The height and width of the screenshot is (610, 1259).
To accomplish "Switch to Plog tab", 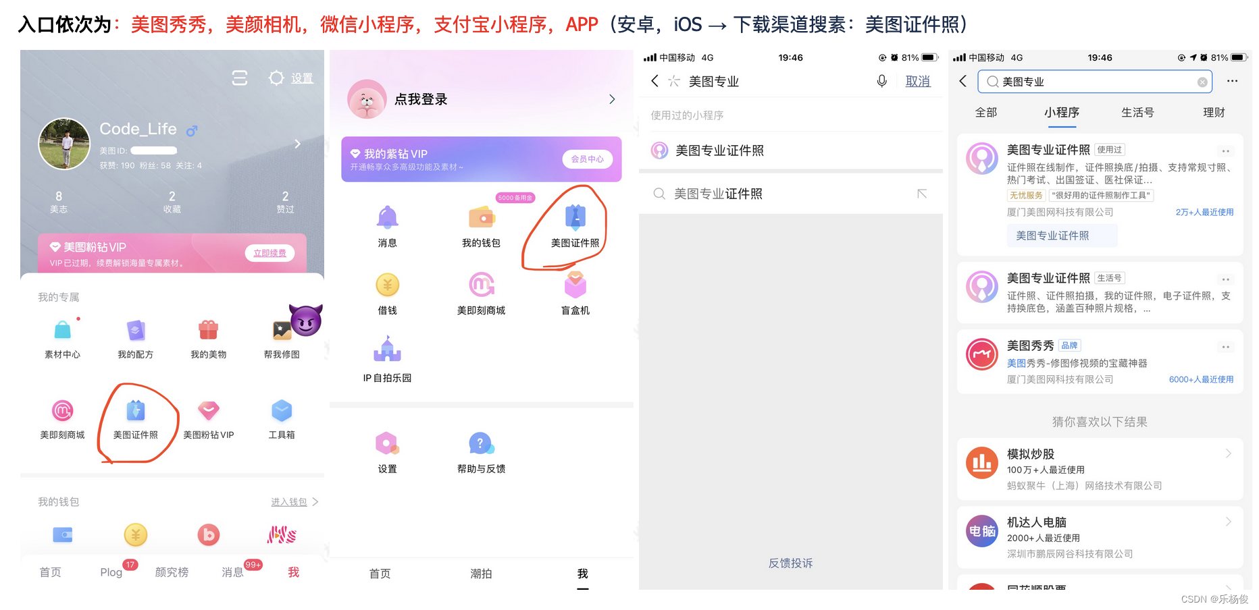I will 111,572.
